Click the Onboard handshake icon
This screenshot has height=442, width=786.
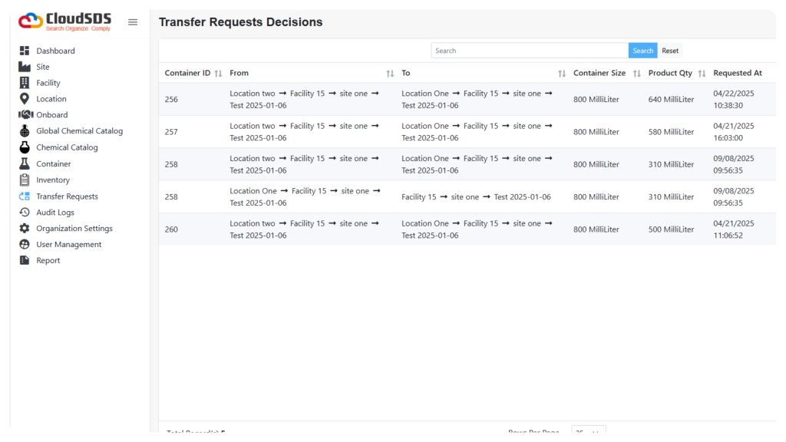point(25,115)
